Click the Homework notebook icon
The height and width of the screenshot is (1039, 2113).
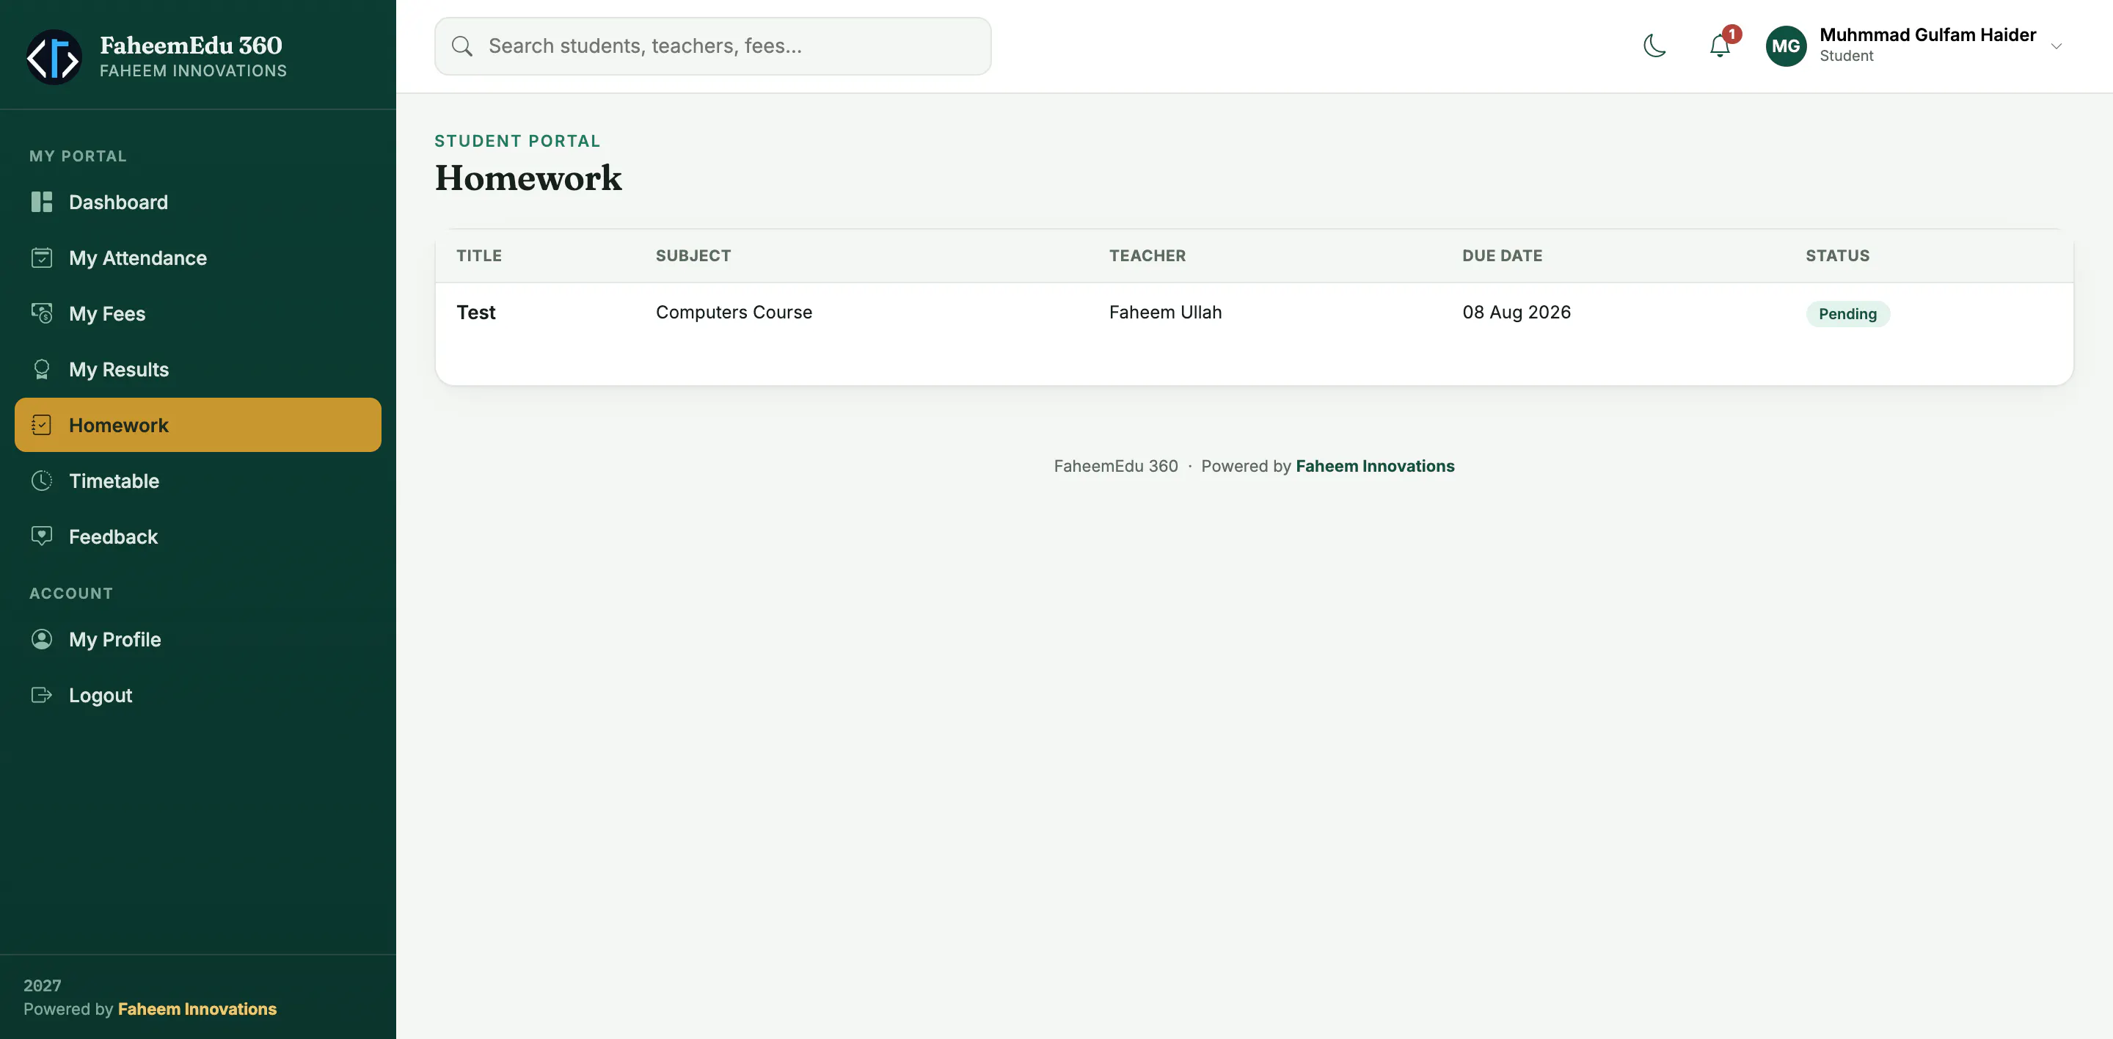[x=42, y=425]
